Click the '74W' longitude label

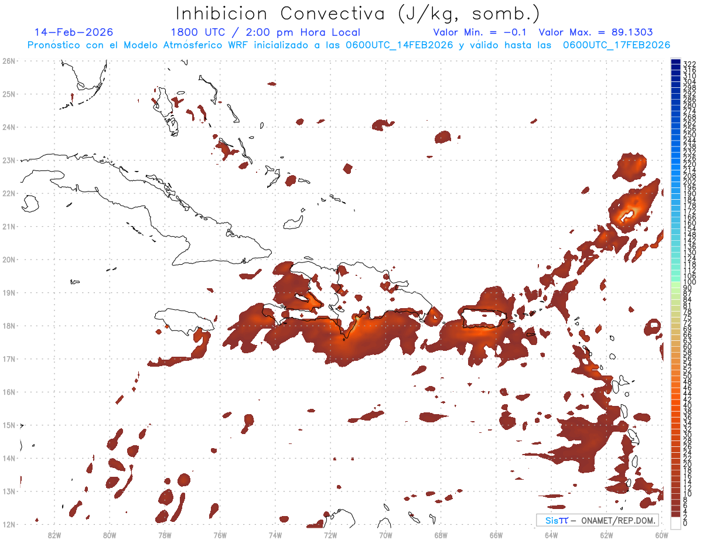(x=275, y=535)
